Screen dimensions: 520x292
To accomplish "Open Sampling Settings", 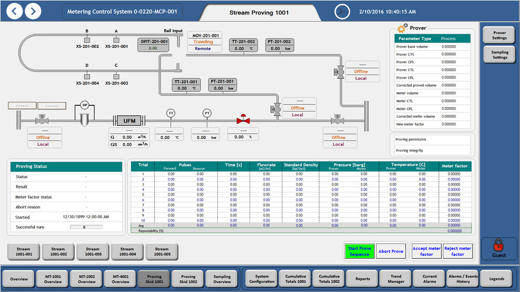I will click(x=499, y=54).
